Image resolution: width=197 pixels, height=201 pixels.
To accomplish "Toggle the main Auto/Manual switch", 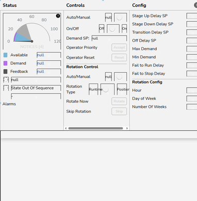I will (x=120, y=18).
